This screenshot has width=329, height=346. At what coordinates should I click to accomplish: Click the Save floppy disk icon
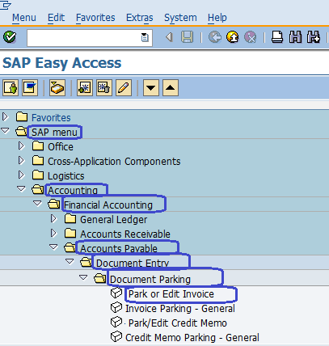187,37
